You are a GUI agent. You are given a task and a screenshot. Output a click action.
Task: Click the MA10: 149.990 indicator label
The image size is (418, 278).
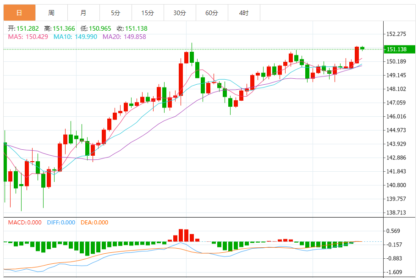click(x=75, y=37)
